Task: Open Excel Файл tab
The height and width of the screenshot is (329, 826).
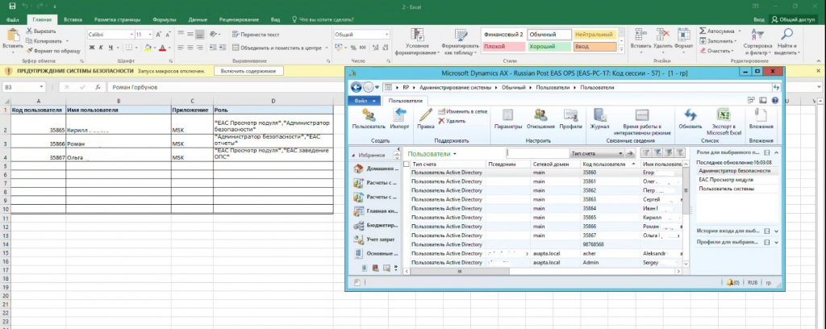Action: click(13, 19)
